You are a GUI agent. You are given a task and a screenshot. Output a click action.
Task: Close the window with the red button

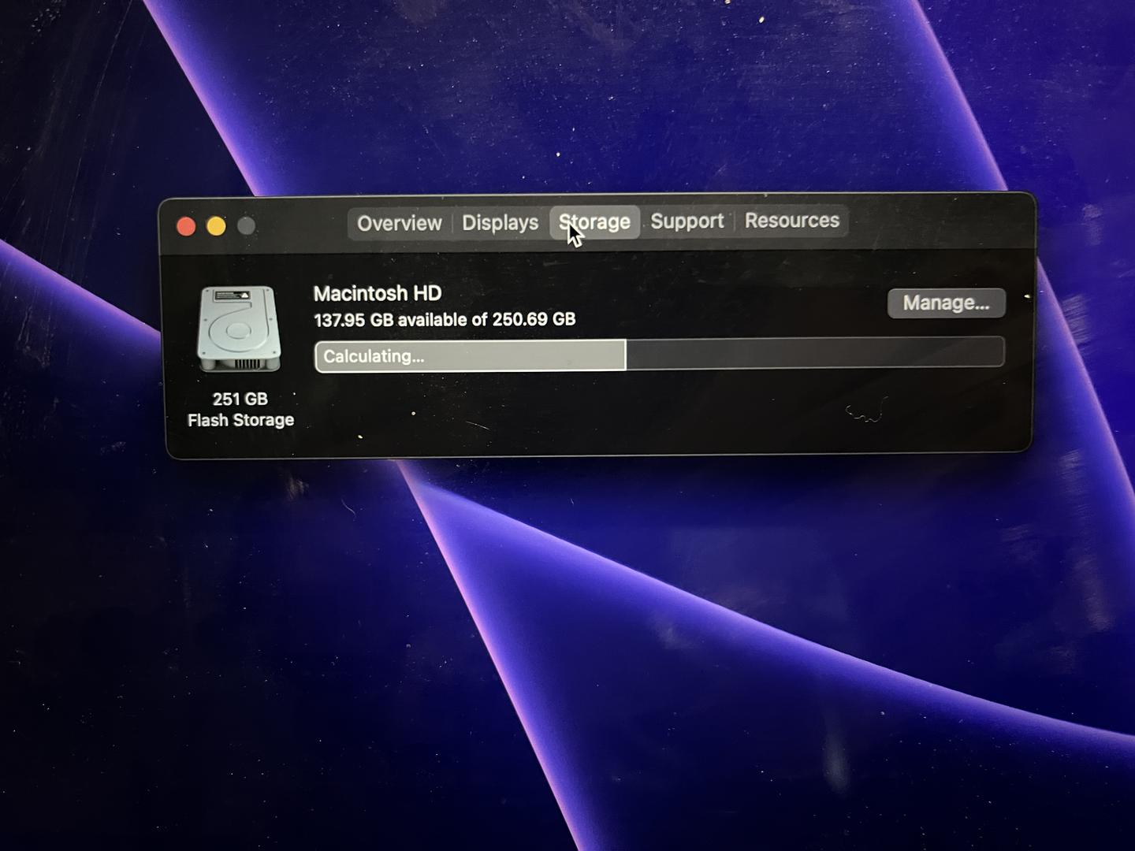[186, 227]
